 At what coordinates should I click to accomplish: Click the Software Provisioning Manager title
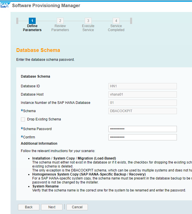pos(46,6)
